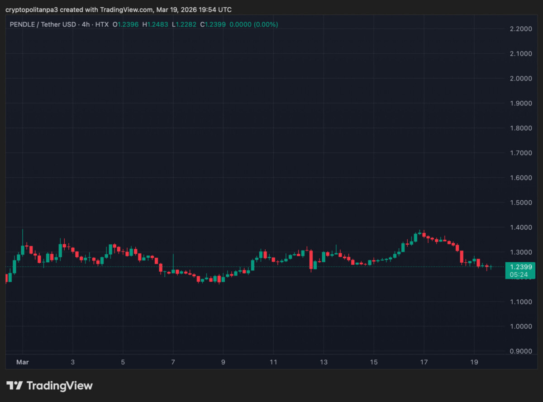Click the TradingView logo icon
Image resolution: width=543 pixels, height=402 pixels.
point(14,386)
